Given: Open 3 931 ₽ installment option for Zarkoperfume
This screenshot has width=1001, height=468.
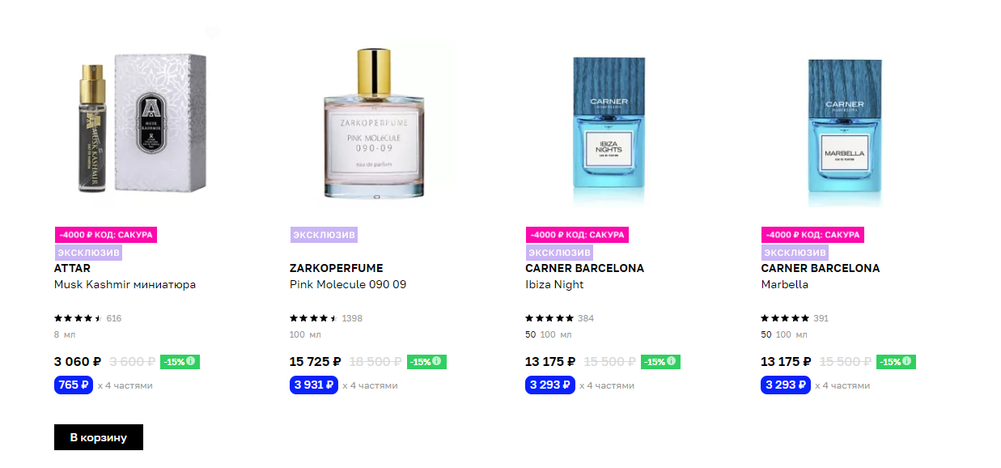Looking at the screenshot, I should point(314,385).
